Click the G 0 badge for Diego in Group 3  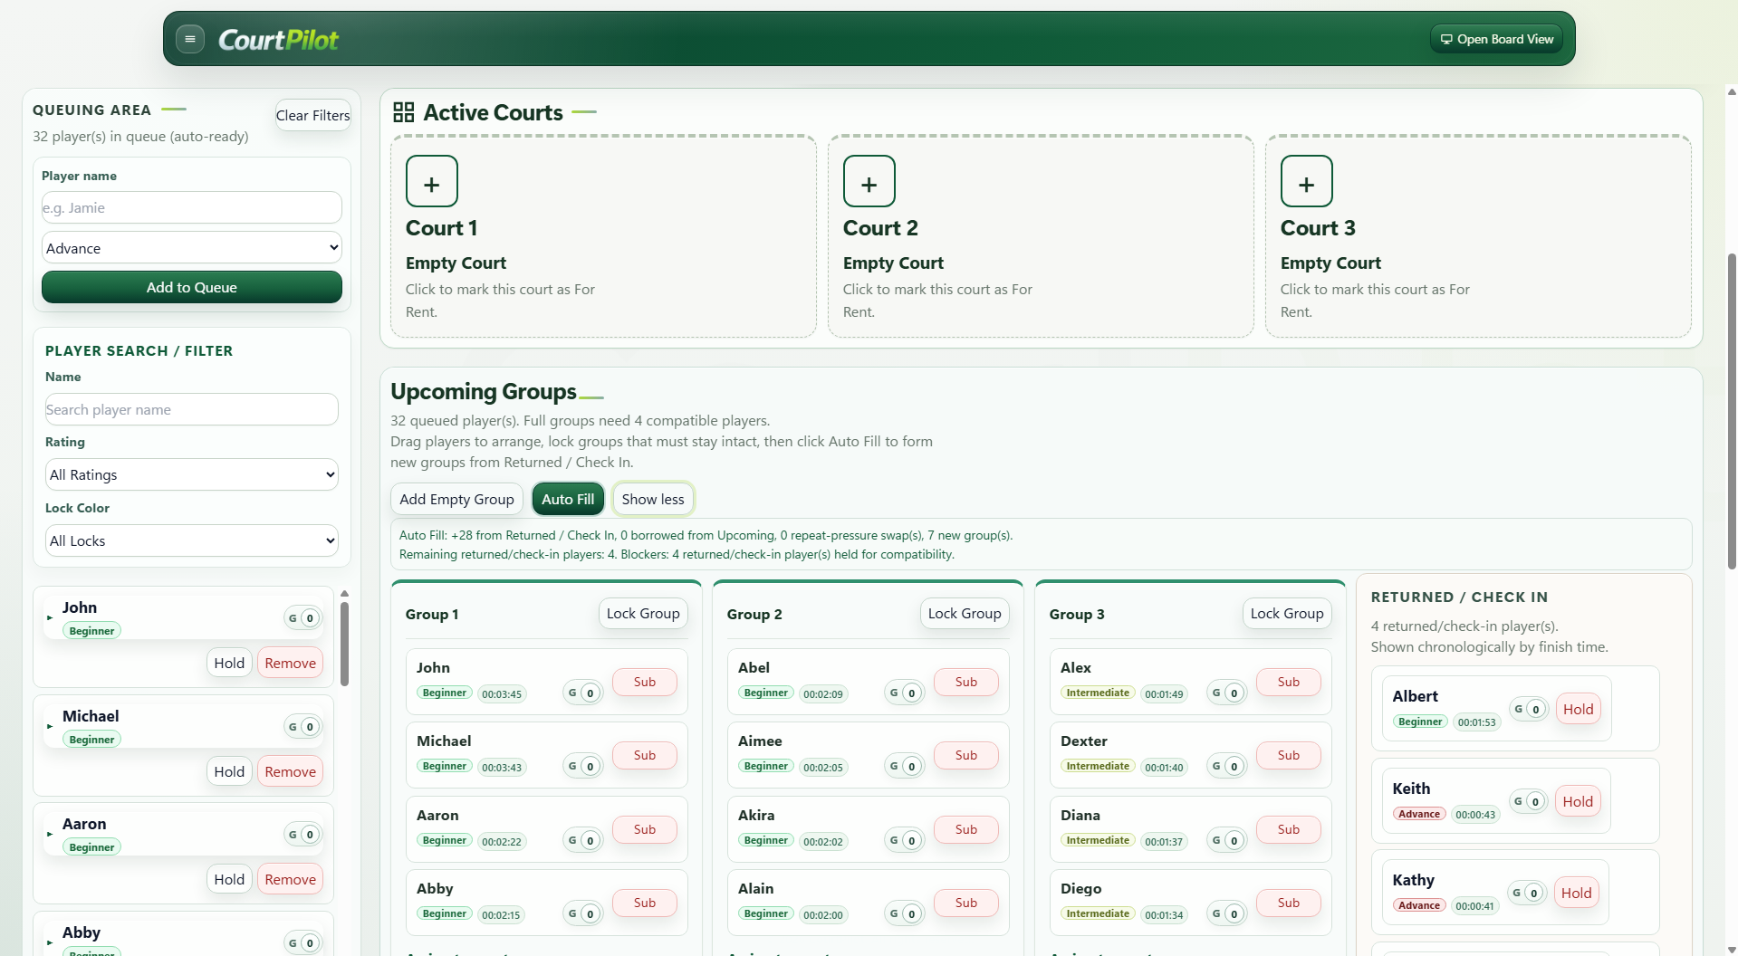[1227, 914]
